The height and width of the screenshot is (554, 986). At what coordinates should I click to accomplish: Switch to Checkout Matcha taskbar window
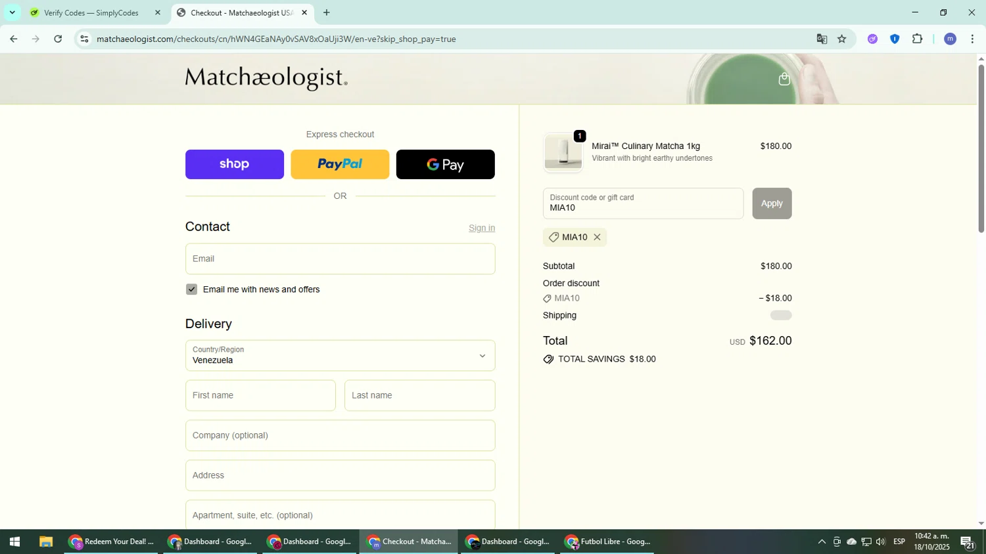coord(409,542)
